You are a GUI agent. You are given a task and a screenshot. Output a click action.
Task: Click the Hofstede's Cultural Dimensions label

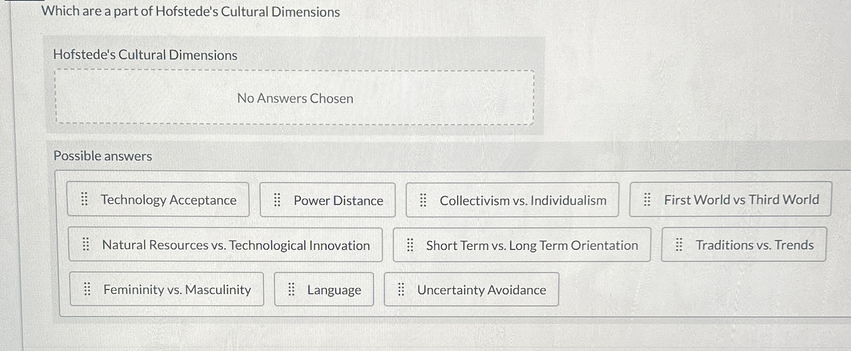click(145, 54)
